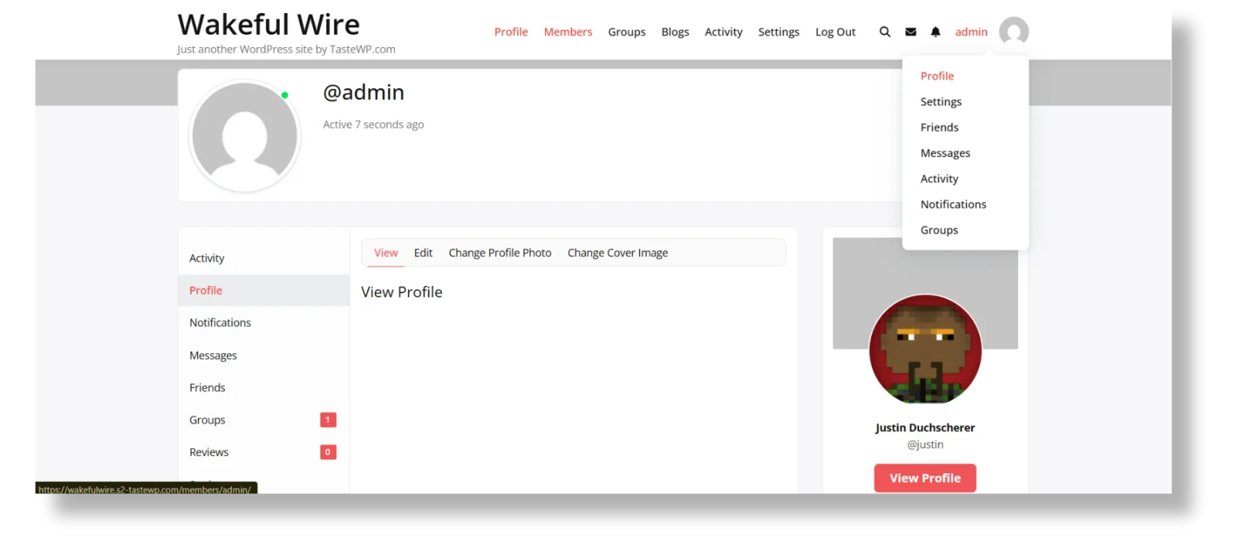Open Profile in the top navigation
The height and width of the screenshot is (538, 1246).
[x=511, y=32]
